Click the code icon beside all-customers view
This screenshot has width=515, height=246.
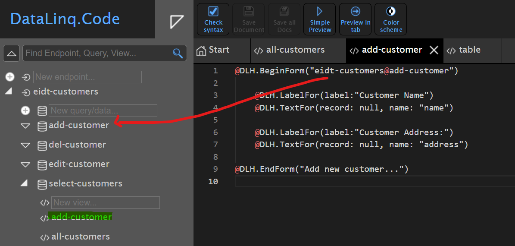(45, 237)
